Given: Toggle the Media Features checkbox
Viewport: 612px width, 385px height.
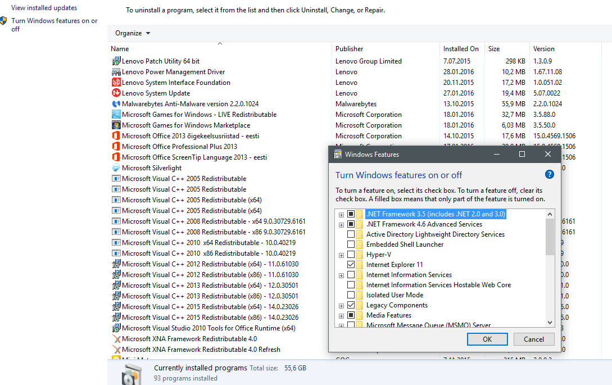Looking at the screenshot, I should (351, 315).
